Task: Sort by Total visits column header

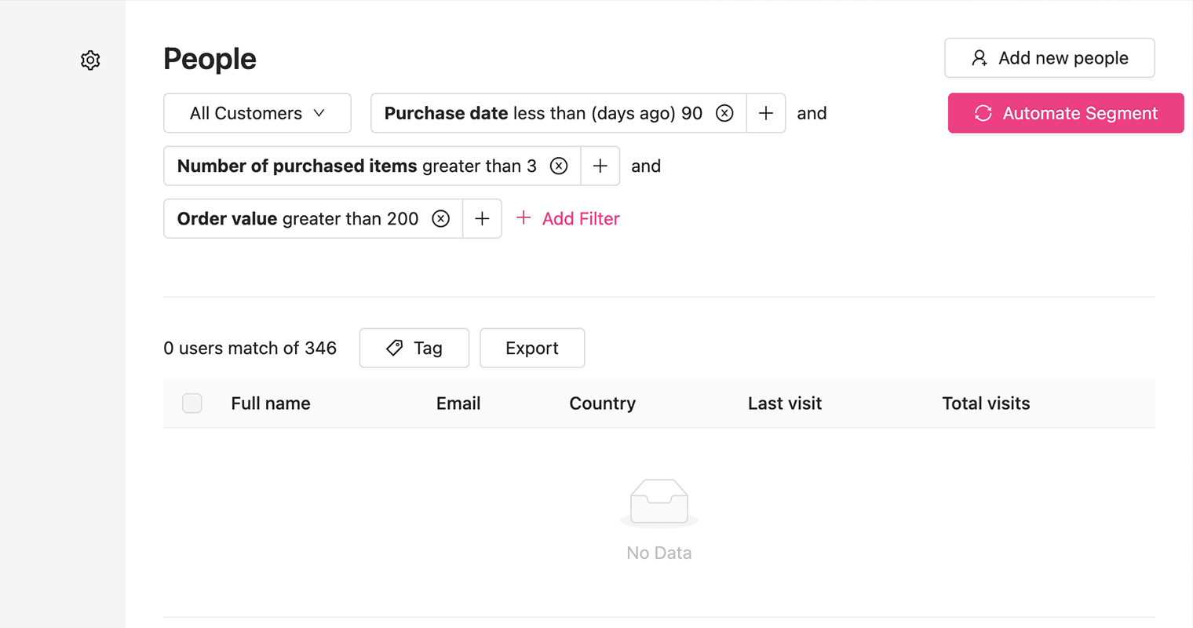Action: click(987, 403)
